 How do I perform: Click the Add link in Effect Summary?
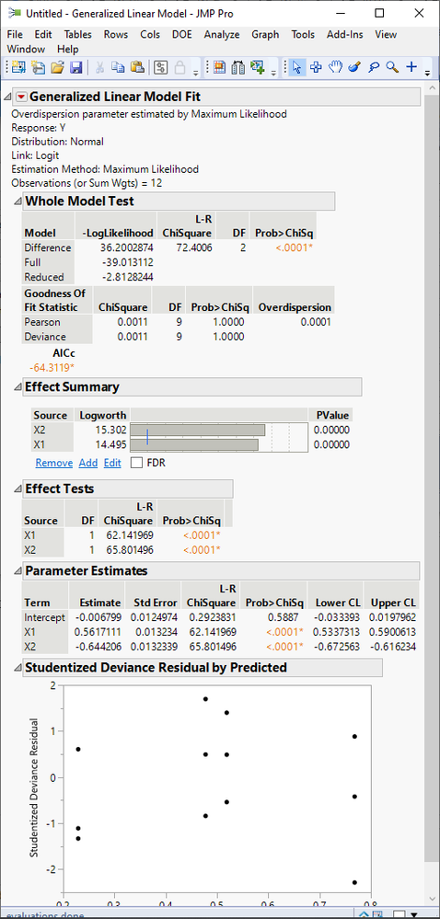pos(88,463)
